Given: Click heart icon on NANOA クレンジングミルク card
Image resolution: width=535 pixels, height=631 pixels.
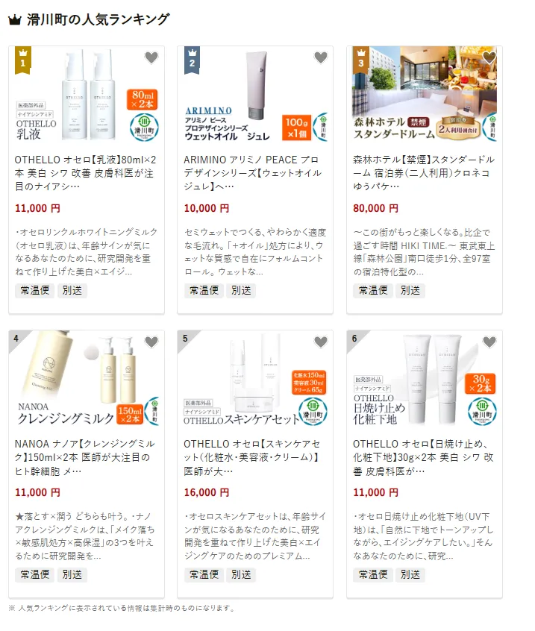Looking at the screenshot, I should [x=151, y=342].
